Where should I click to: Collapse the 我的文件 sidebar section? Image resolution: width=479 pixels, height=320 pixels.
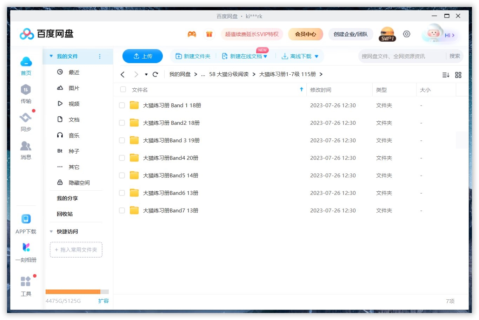[x=51, y=56]
